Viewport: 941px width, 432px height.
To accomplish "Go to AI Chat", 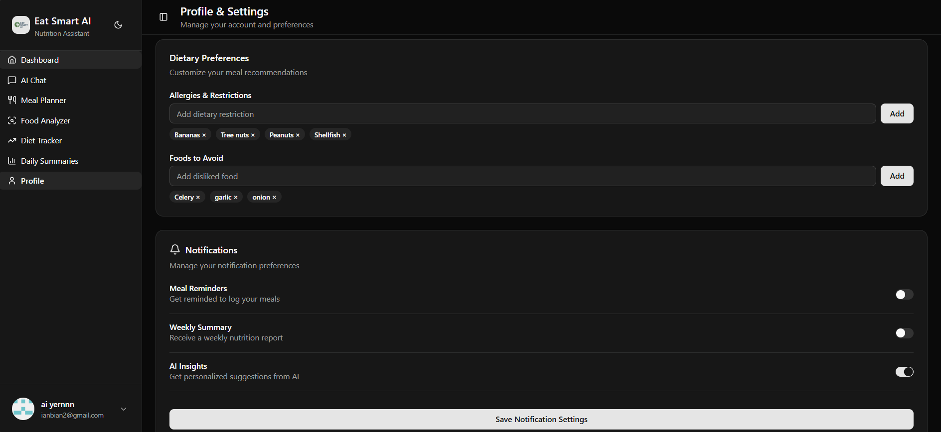I will [71, 80].
